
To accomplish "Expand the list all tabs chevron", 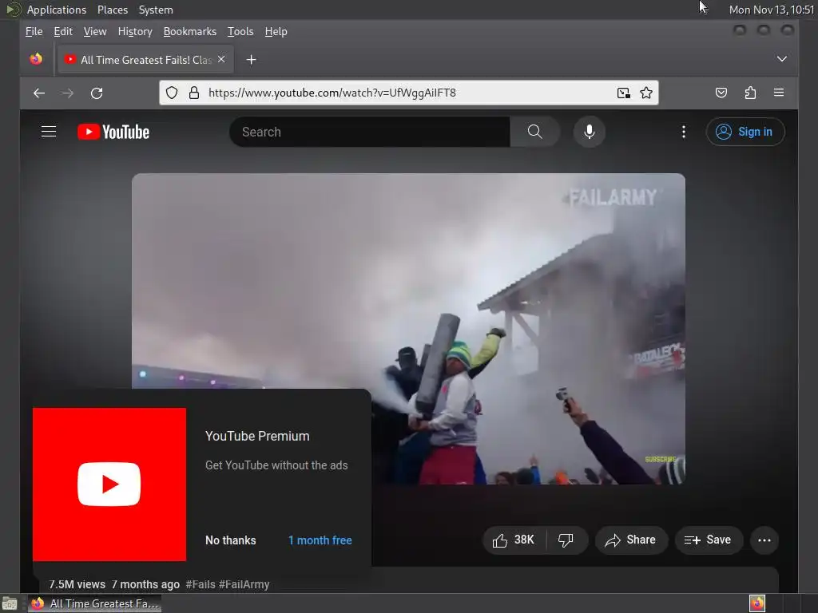I will tap(781, 59).
